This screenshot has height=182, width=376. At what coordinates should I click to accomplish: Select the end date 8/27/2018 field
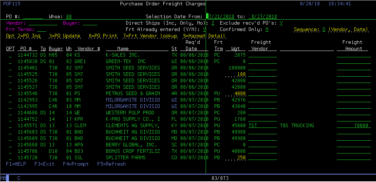[x=263, y=17]
